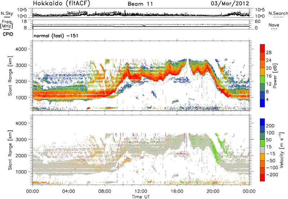The height and width of the screenshot is (199, 288).
Task: Click the '28' label on Power colorbar
Action: click(269, 52)
